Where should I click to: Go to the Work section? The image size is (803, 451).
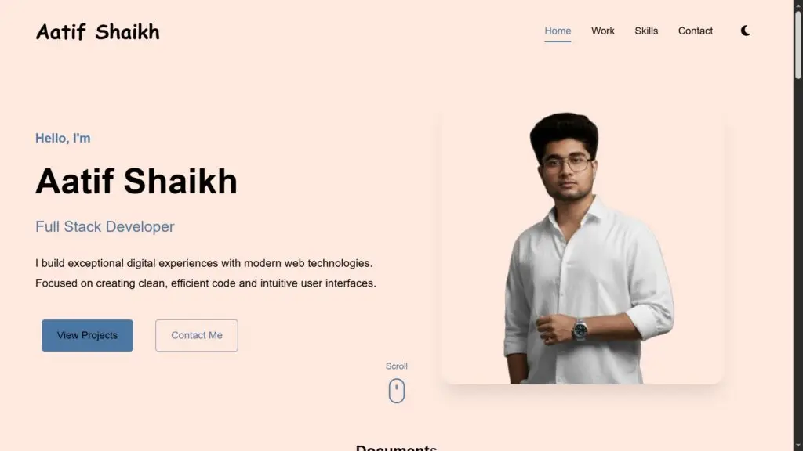[603, 31]
